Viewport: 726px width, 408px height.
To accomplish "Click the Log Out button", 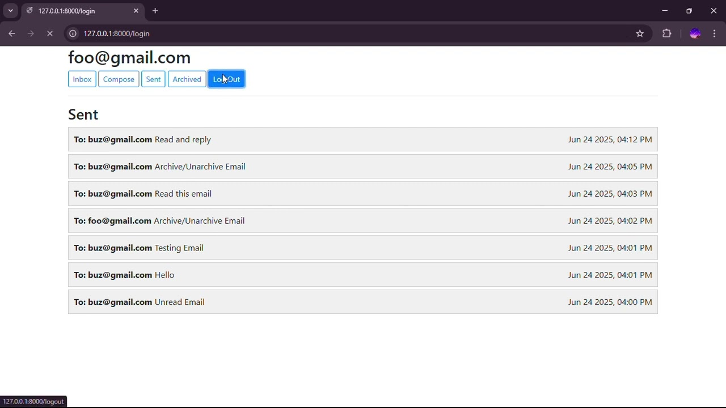I will [226, 79].
